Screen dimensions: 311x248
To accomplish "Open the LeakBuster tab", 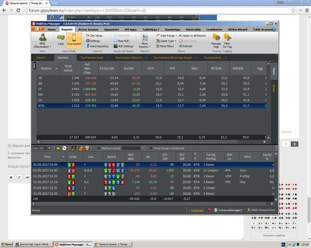I will (x=214, y=30).
